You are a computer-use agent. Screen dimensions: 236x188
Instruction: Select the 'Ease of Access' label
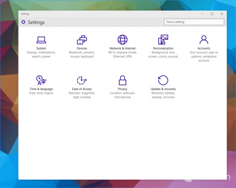(x=82, y=89)
